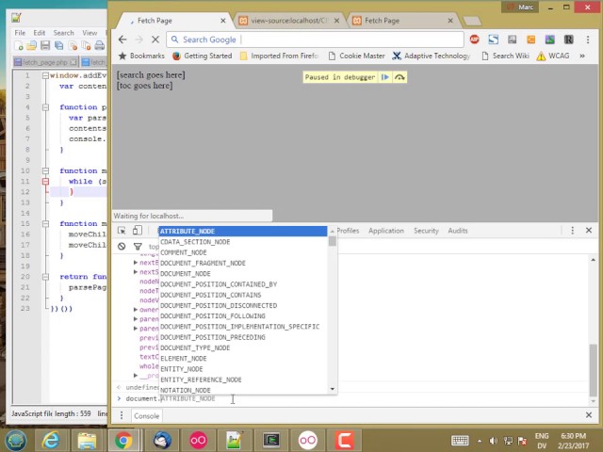Click in the Search Google address bar

311,40
